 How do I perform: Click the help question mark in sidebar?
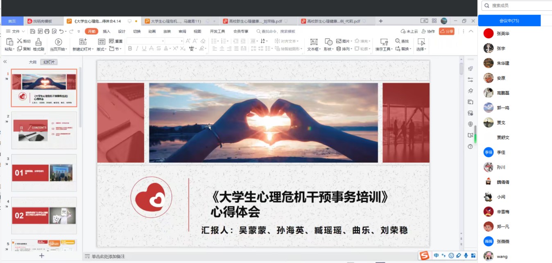470,147
